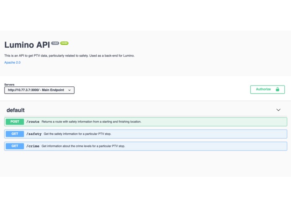
Task: Collapse the default section chevron
Action: 278,110
